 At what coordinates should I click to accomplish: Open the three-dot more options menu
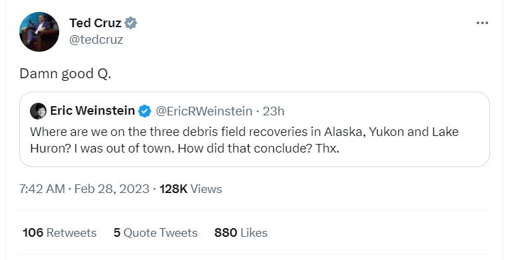[x=482, y=23]
